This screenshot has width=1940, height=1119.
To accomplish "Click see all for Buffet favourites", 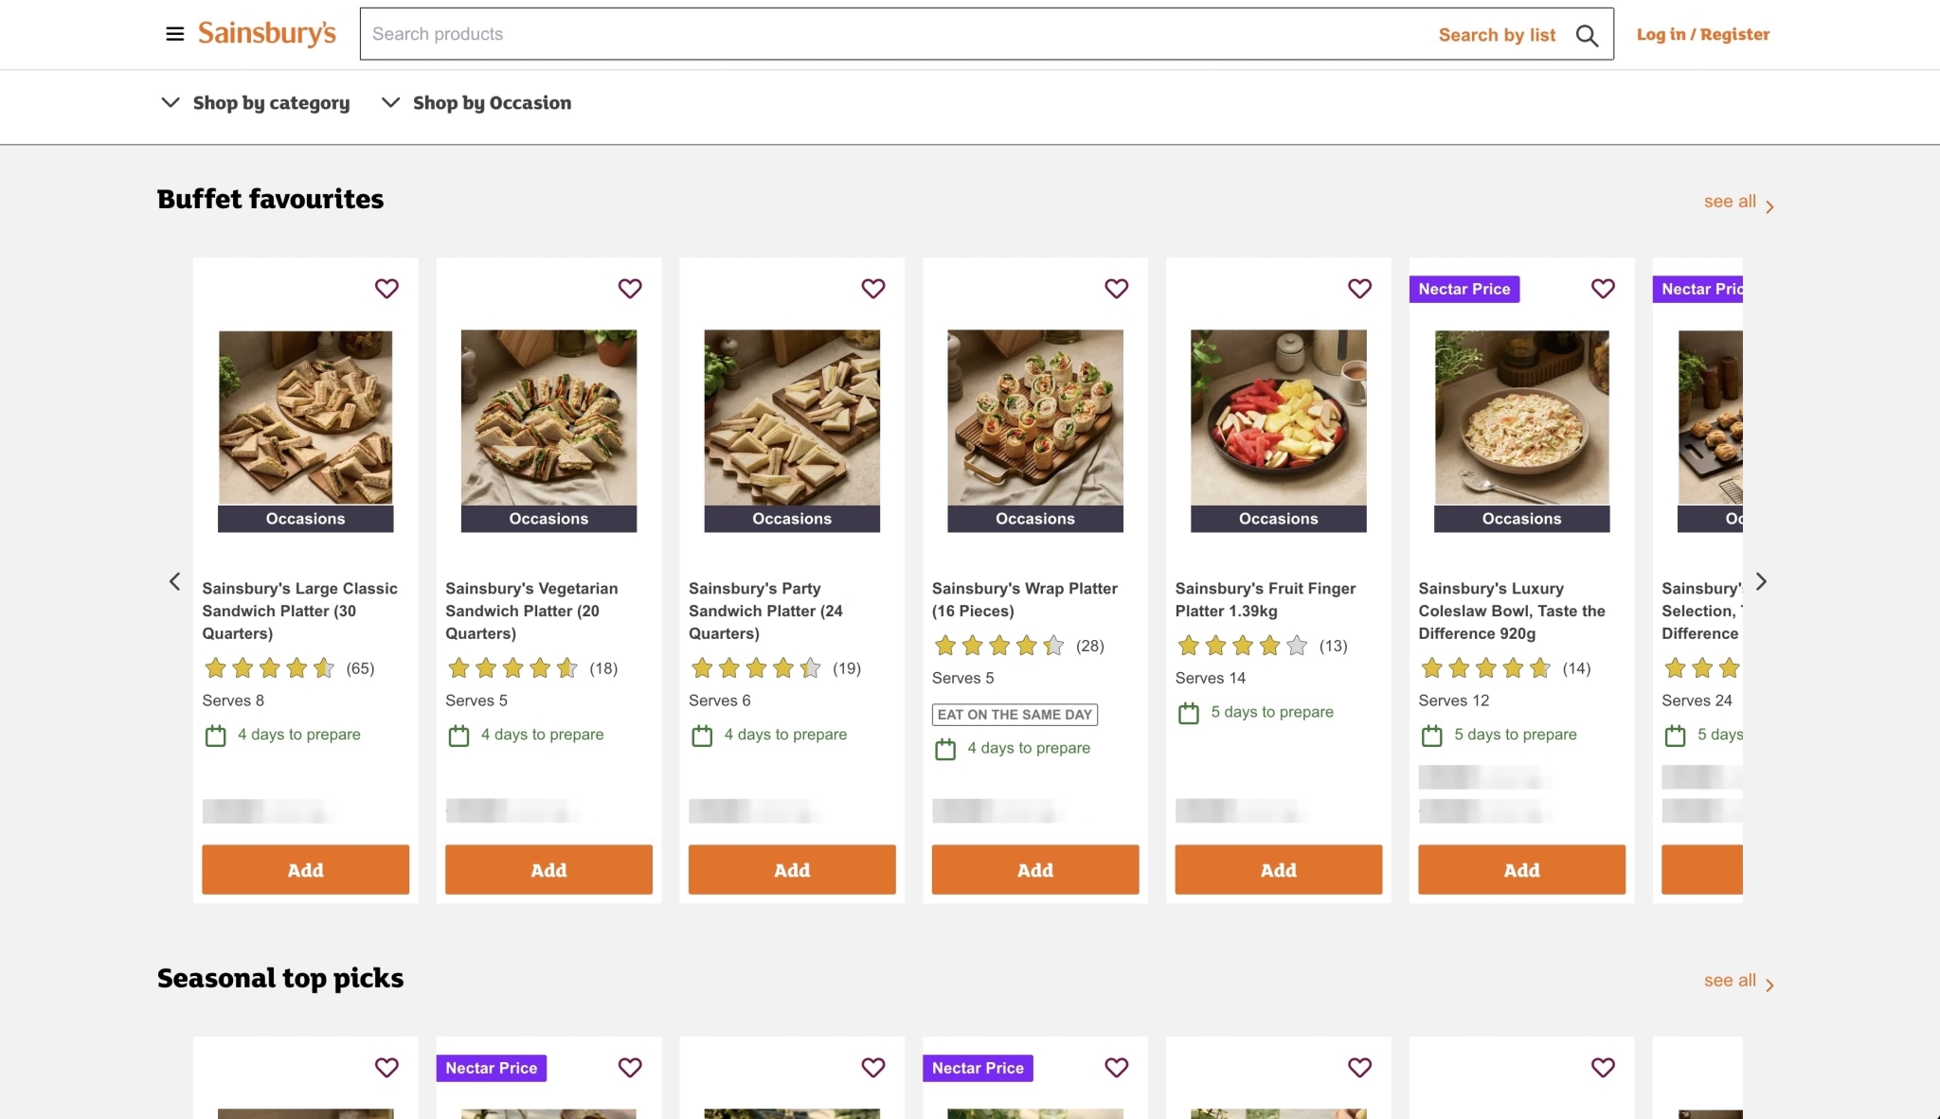I will click(1729, 201).
